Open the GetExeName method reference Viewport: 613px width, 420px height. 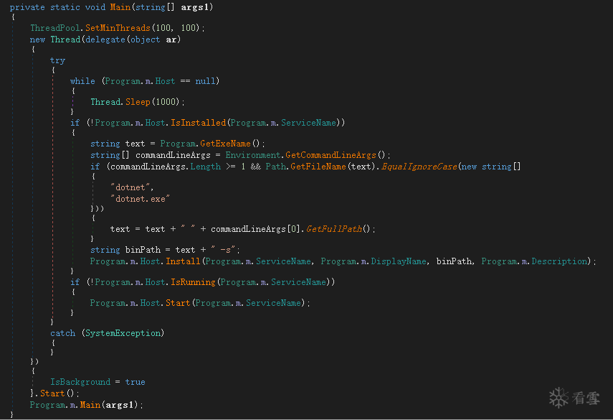pyautogui.click(x=225, y=144)
